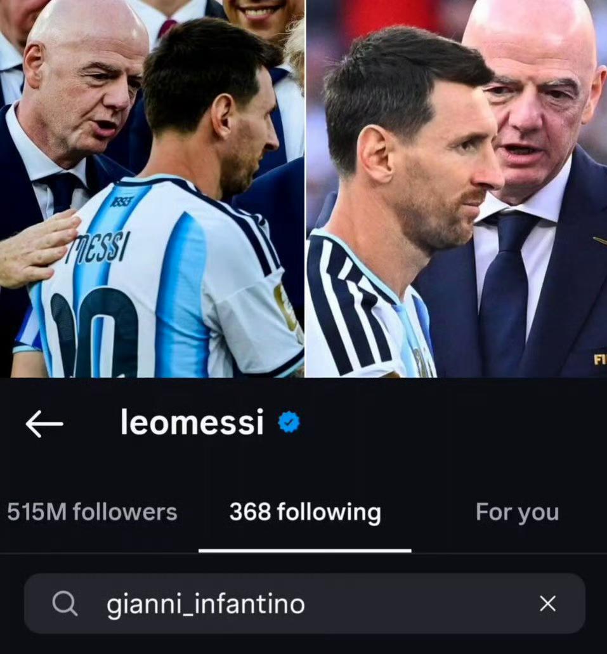The image size is (607, 654).
Task: Click the magnifier icon in search bar
Action: tap(65, 604)
